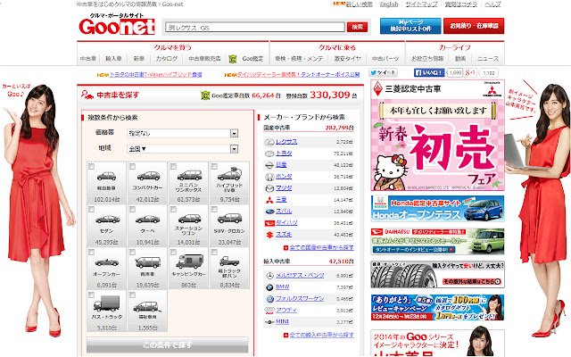The image size is (571, 357).
Task: Open the 車検・修理・メンテ navigation item
Action: point(299,59)
